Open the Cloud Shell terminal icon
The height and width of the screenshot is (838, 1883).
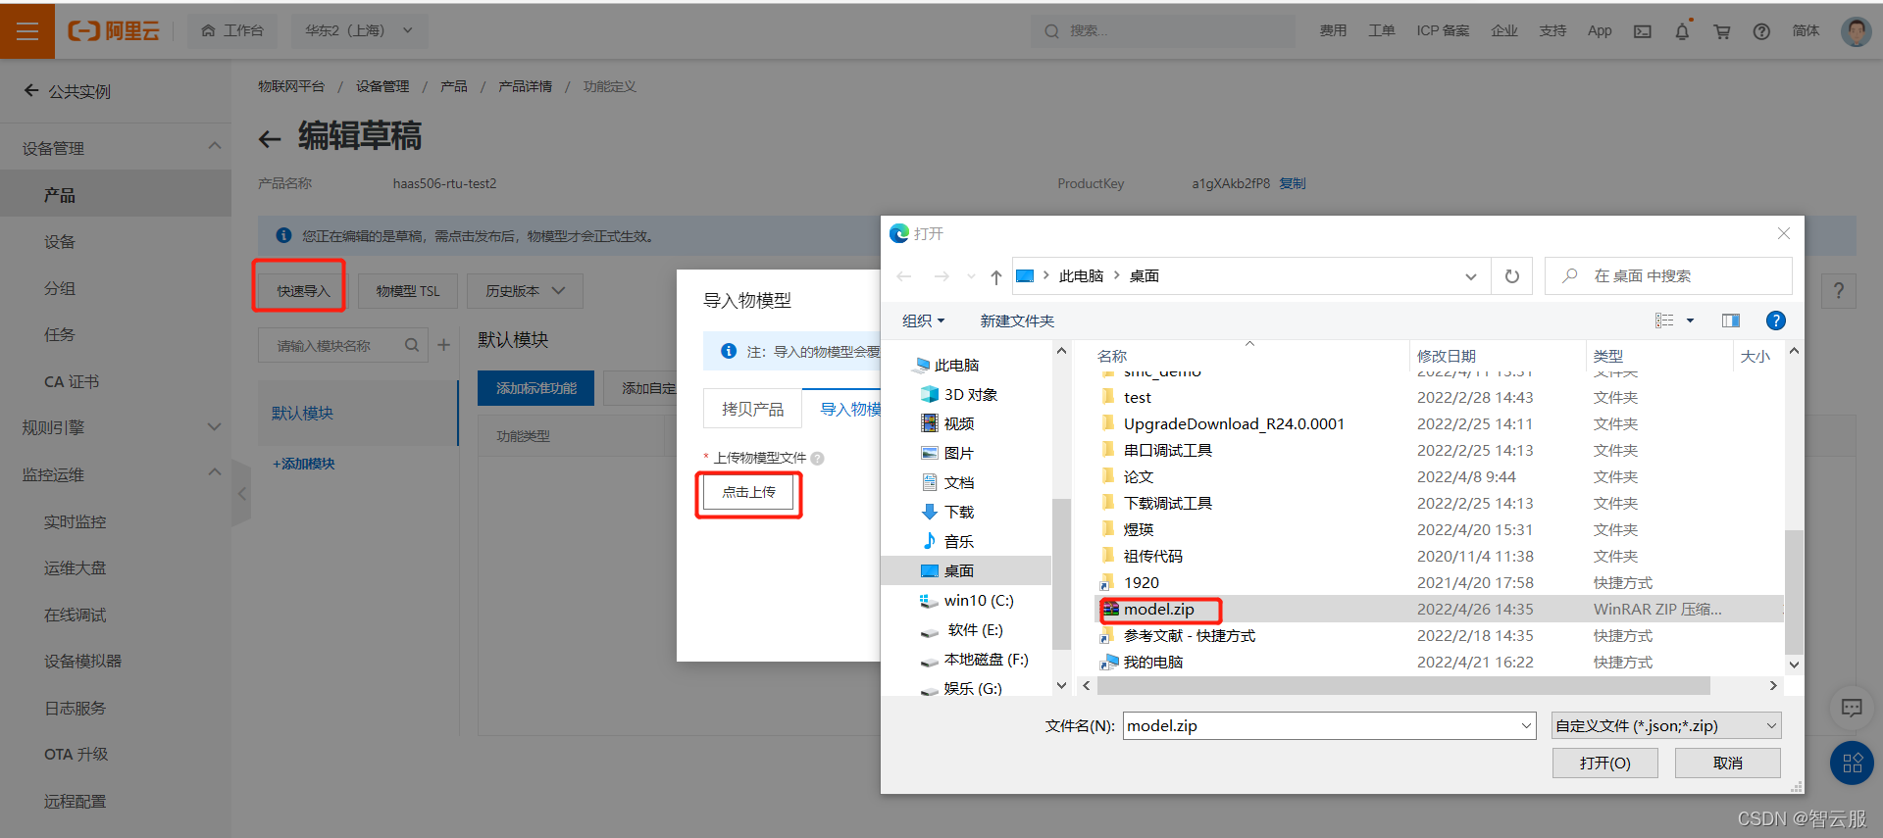(1642, 31)
